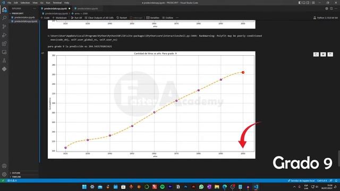This screenshot has width=340, height=191.
Task: Select predecirdatos.ipynb in the Explorer tree
Action: [24, 18]
